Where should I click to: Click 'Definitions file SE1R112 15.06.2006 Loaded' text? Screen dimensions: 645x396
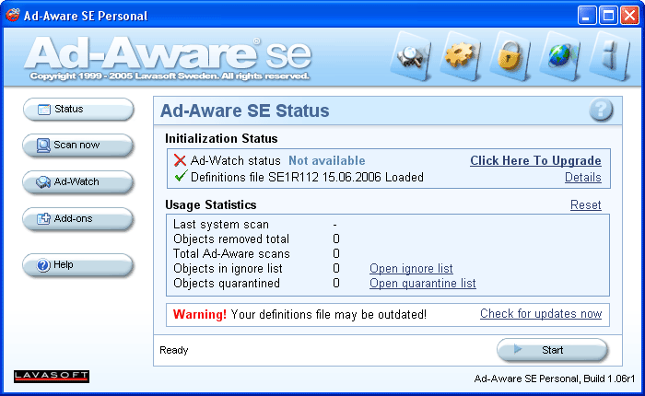(x=307, y=177)
